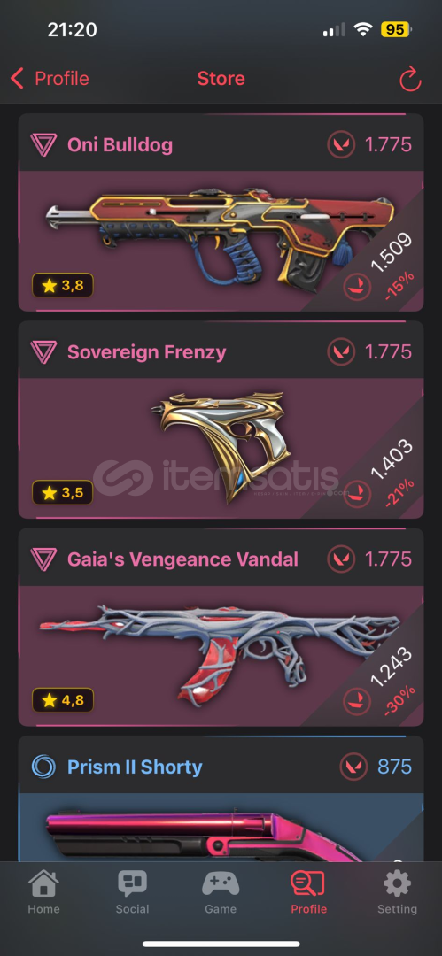Viewport: 442px width, 956px height.
Task: Tap the 3,8 star rating badge
Action: [x=62, y=285]
